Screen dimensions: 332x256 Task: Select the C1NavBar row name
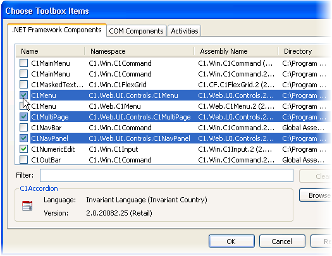(46, 128)
